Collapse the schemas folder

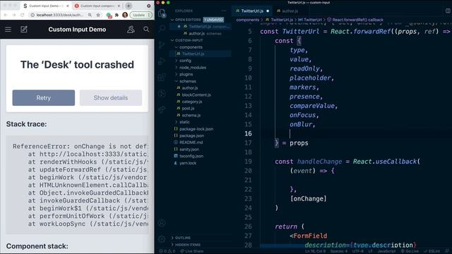tap(188, 81)
